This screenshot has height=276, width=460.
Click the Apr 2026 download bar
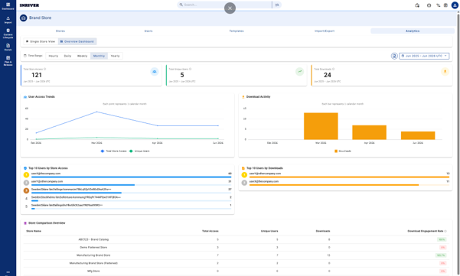coord(370,132)
